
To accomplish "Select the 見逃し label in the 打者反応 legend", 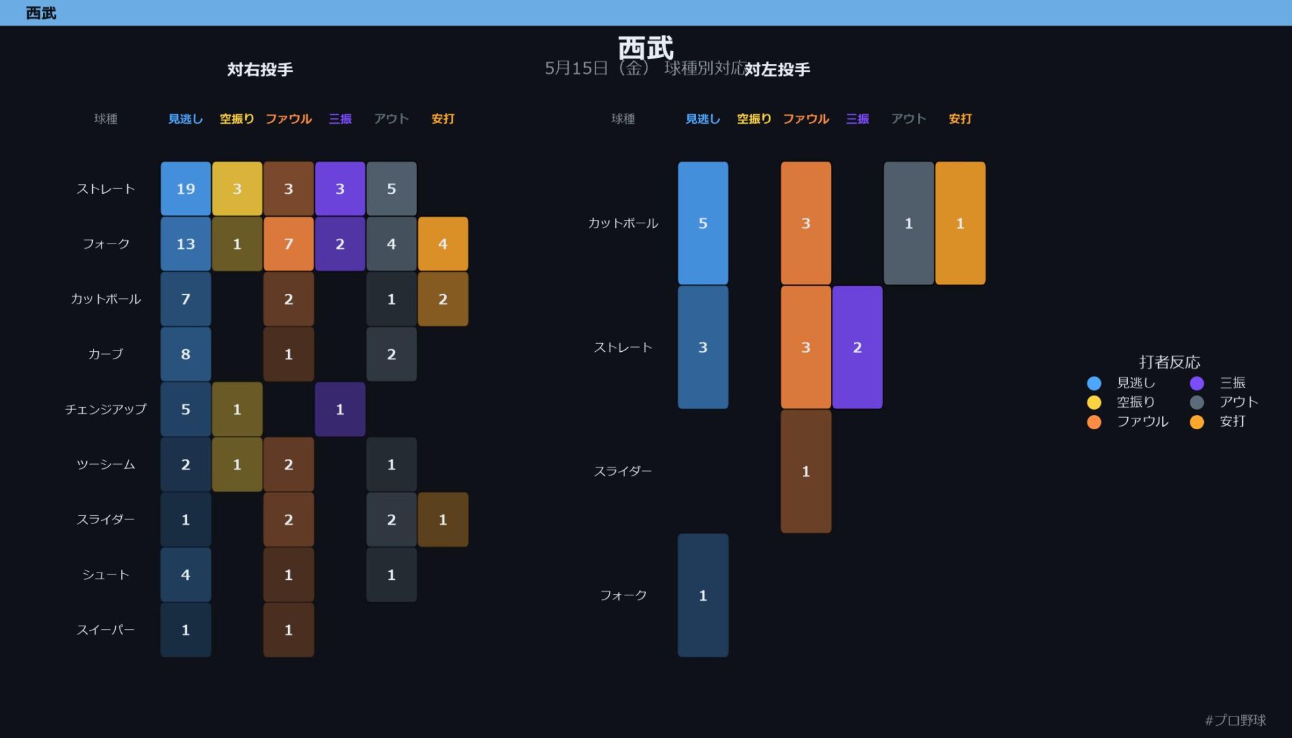I will (1136, 383).
